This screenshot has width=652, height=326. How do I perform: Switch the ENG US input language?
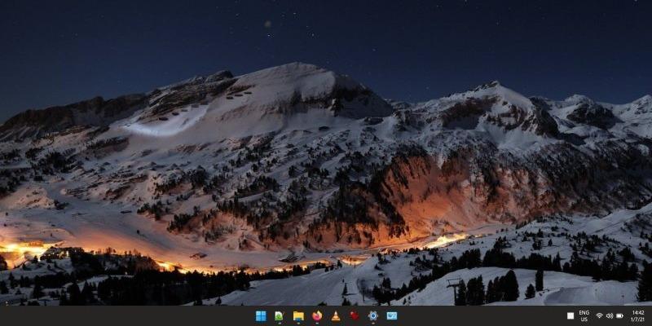[x=584, y=315]
